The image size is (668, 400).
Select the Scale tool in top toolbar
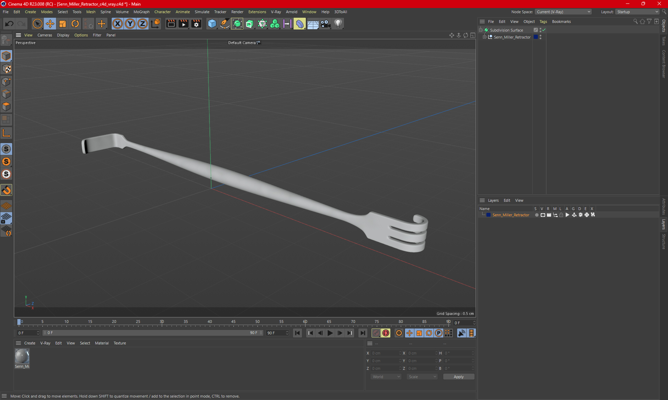63,24
